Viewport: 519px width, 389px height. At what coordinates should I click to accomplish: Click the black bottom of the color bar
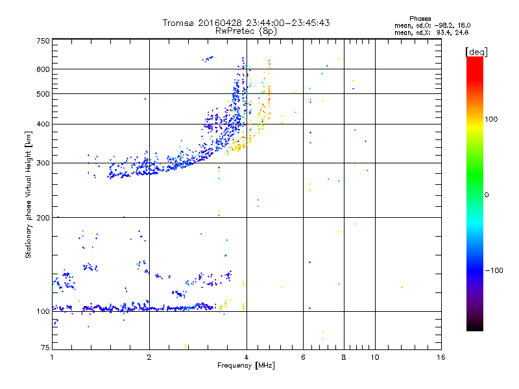click(475, 326)
